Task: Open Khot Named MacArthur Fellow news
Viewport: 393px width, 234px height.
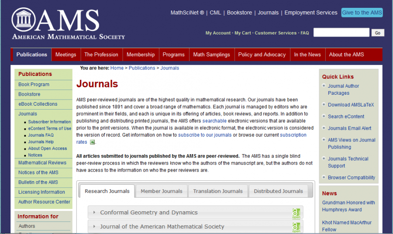Action: click(347, 226)
